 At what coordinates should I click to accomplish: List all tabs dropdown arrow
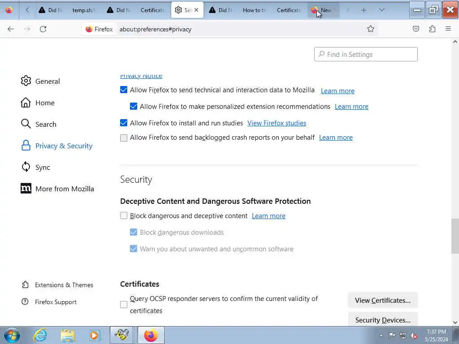pos(381,10)
